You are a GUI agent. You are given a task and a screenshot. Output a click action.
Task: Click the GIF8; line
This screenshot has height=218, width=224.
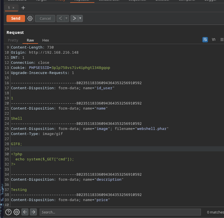coord(17,144)
